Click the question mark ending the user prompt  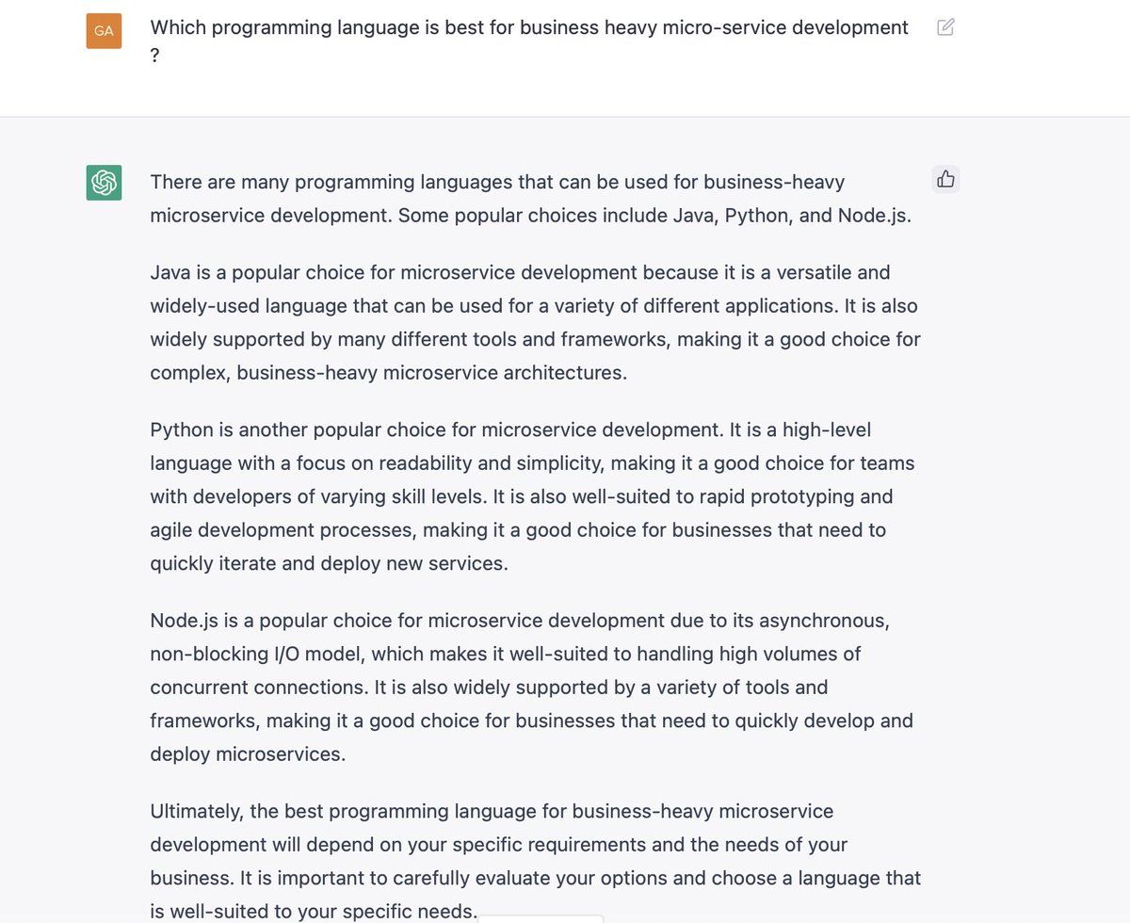[154, 56]
